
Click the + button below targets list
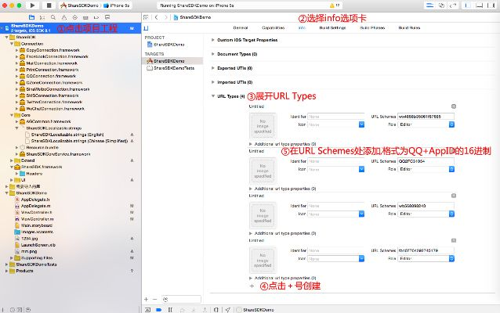point(145,299)
